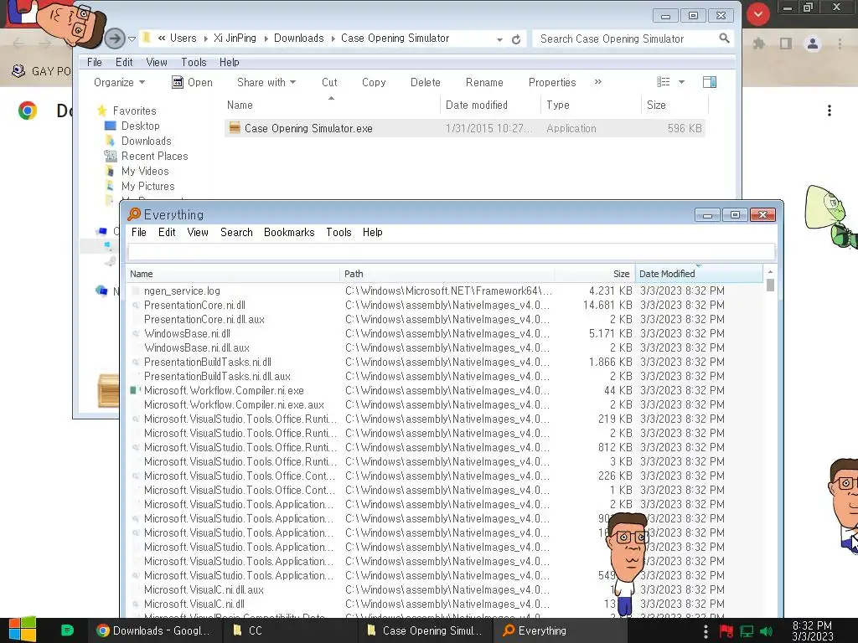The height and width of the screenshot is (643, 858).
Task: Sort Everything results by the Date Modified column
Action: [698, 274]
